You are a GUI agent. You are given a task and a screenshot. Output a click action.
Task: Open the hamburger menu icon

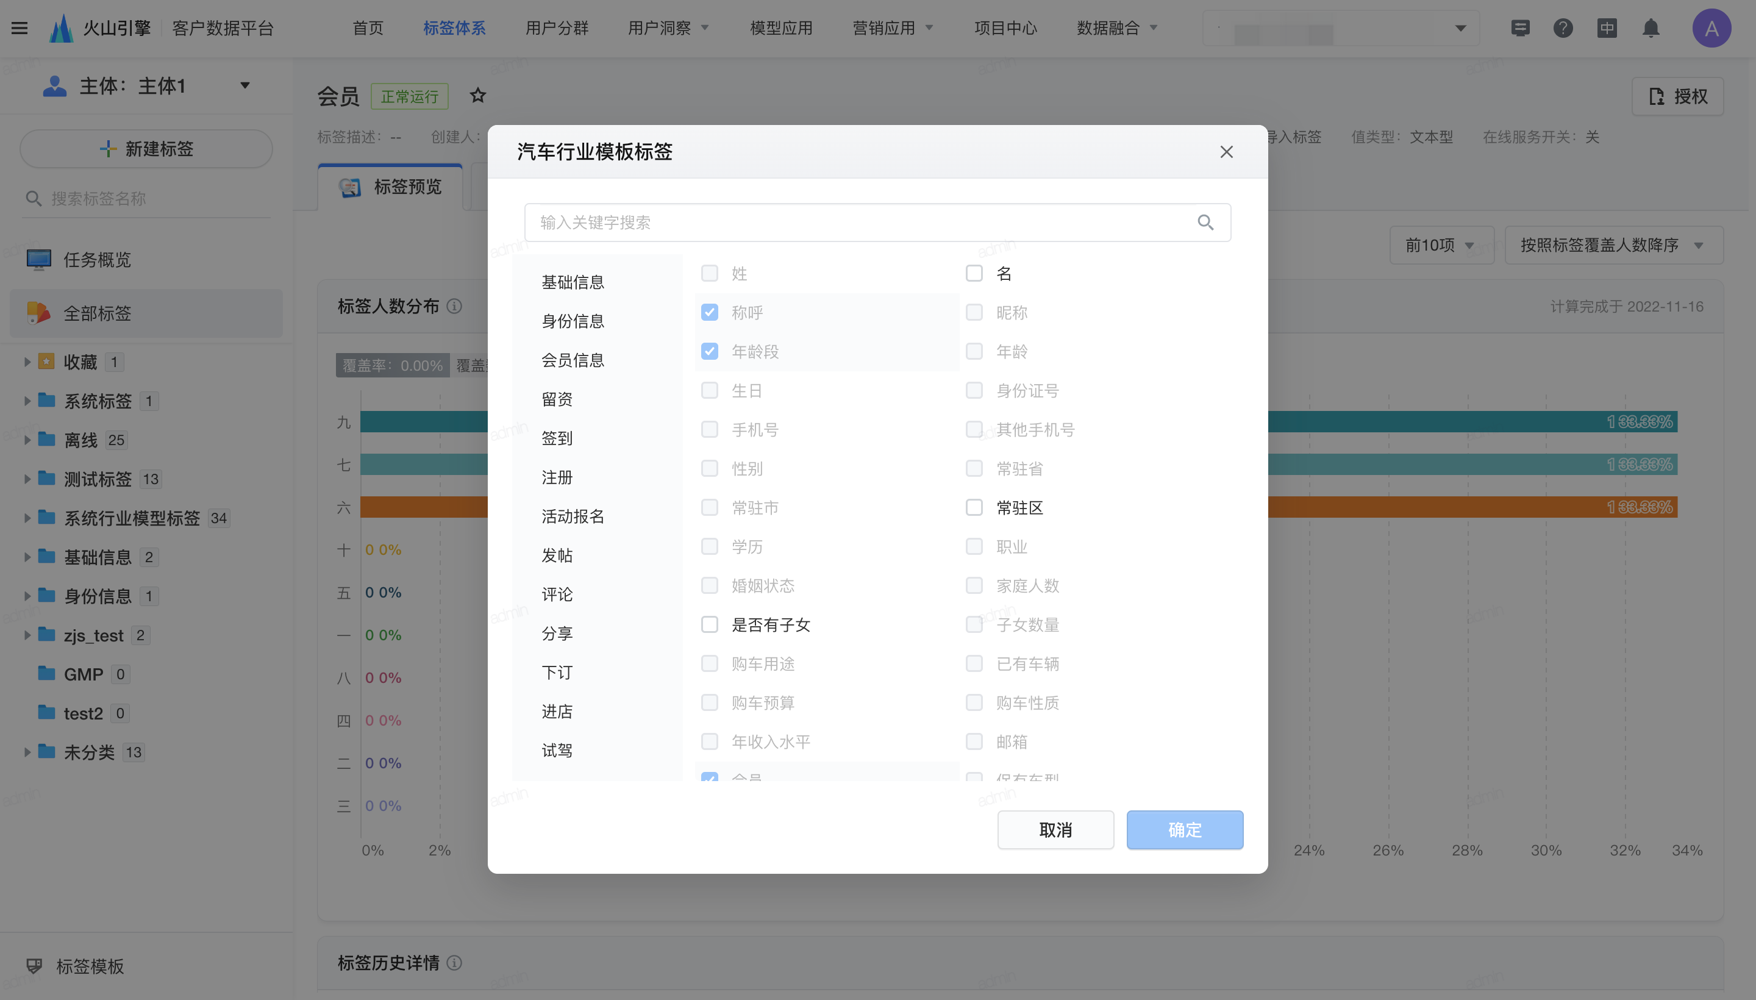[20, 28]
